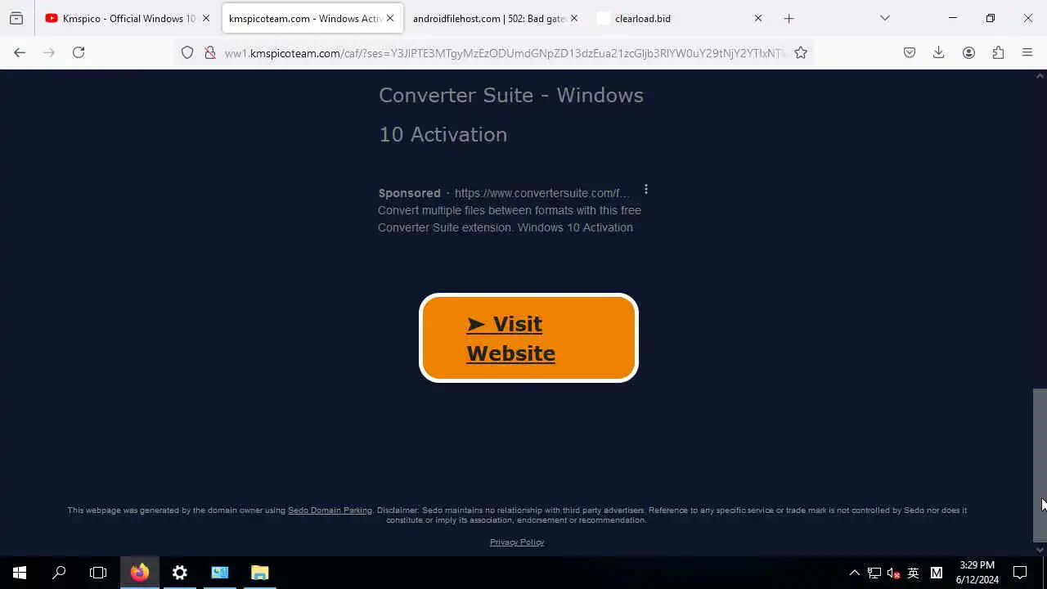Reload the current page

click(x=79, y=52)
